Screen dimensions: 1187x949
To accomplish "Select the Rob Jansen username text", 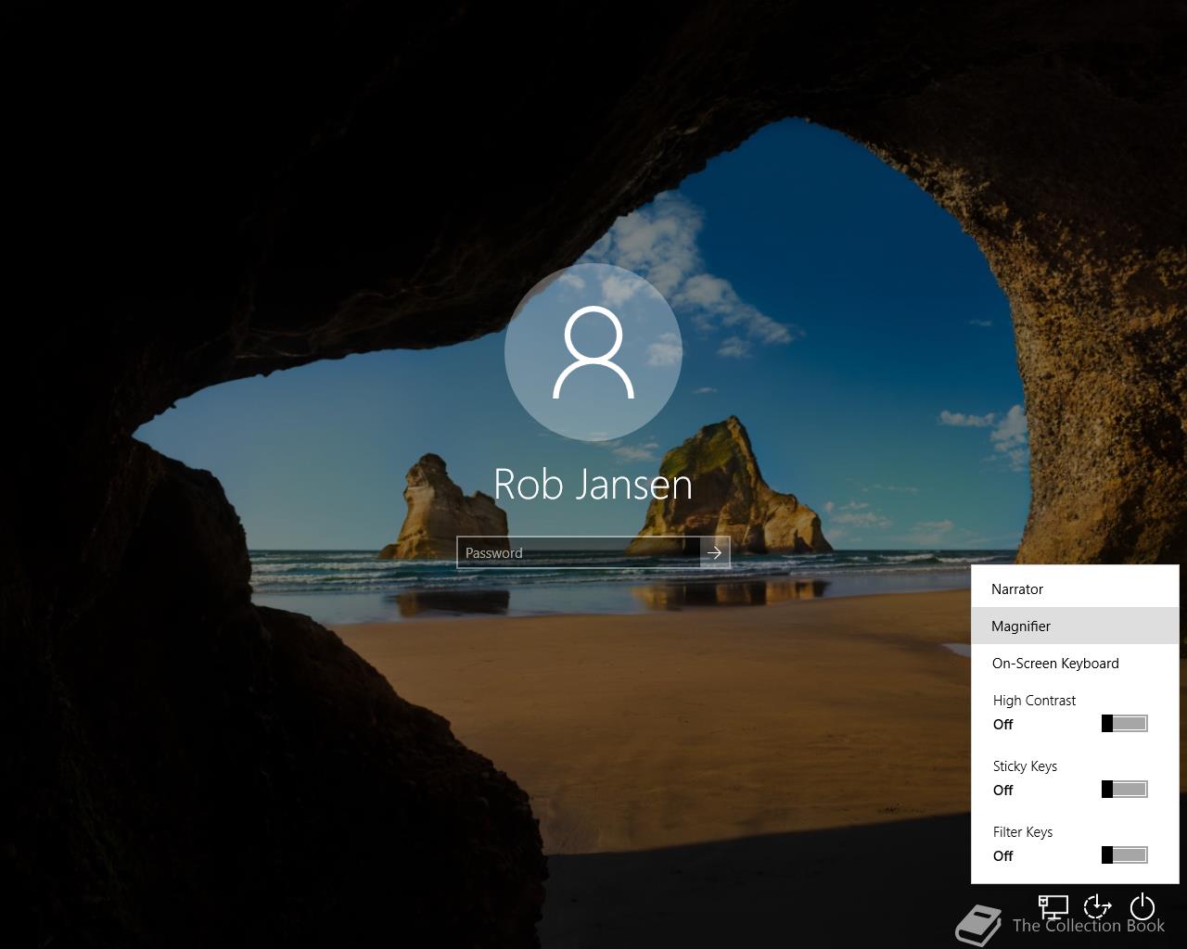I will click(593, 485).
